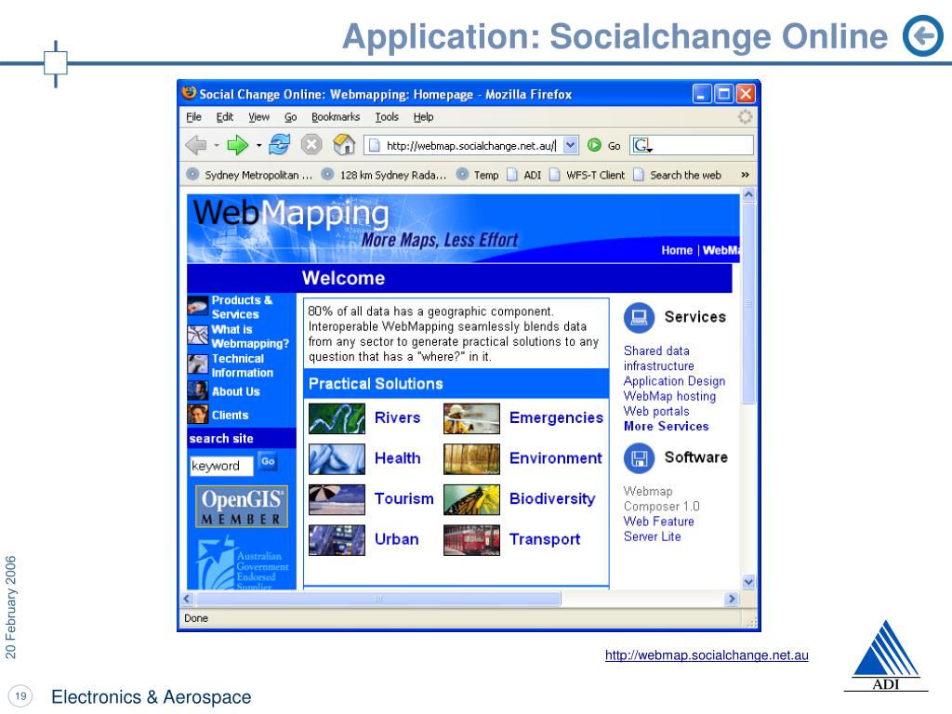Open the Edit menu
Image resolution: width=952 pixels, height=714 pixels.
click(x=225, y=117)
